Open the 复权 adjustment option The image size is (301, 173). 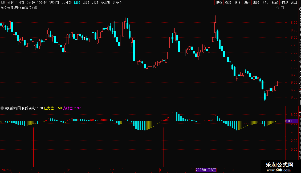click(219, 2)
